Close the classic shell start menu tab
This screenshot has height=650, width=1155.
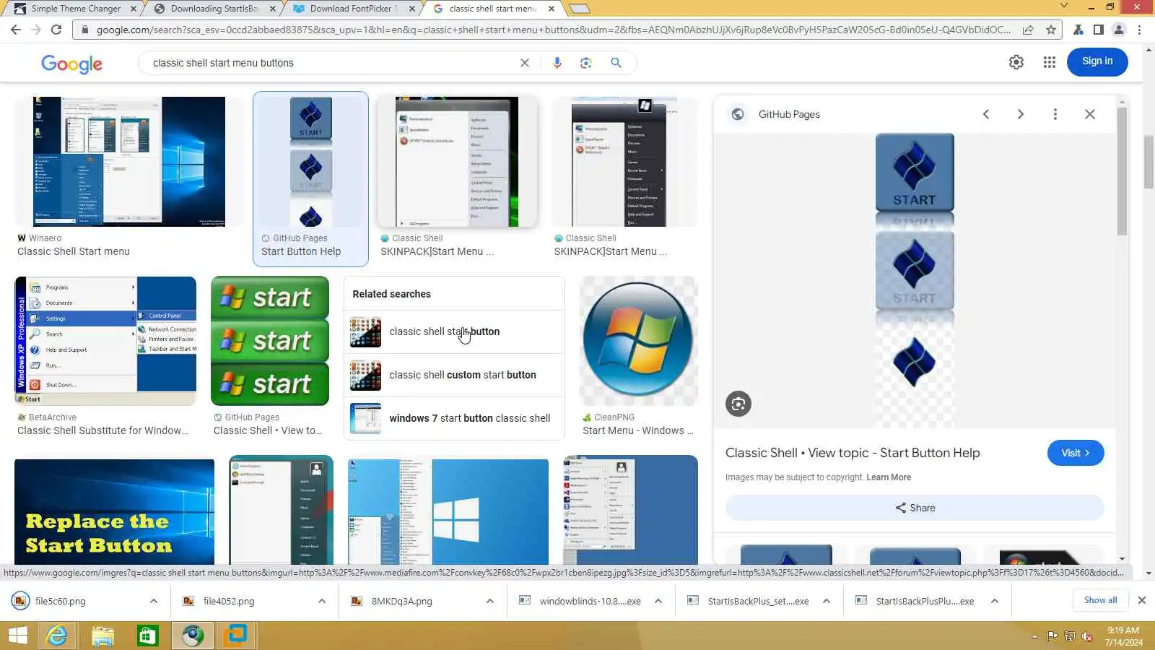(x=552, y=9)
